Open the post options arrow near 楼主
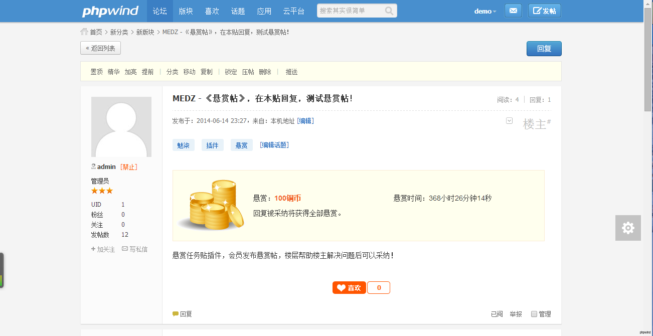This screenshot has height=336, width=653. tap(509, 120)
